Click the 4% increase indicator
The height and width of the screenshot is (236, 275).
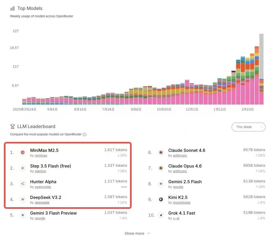click(123, 218)
